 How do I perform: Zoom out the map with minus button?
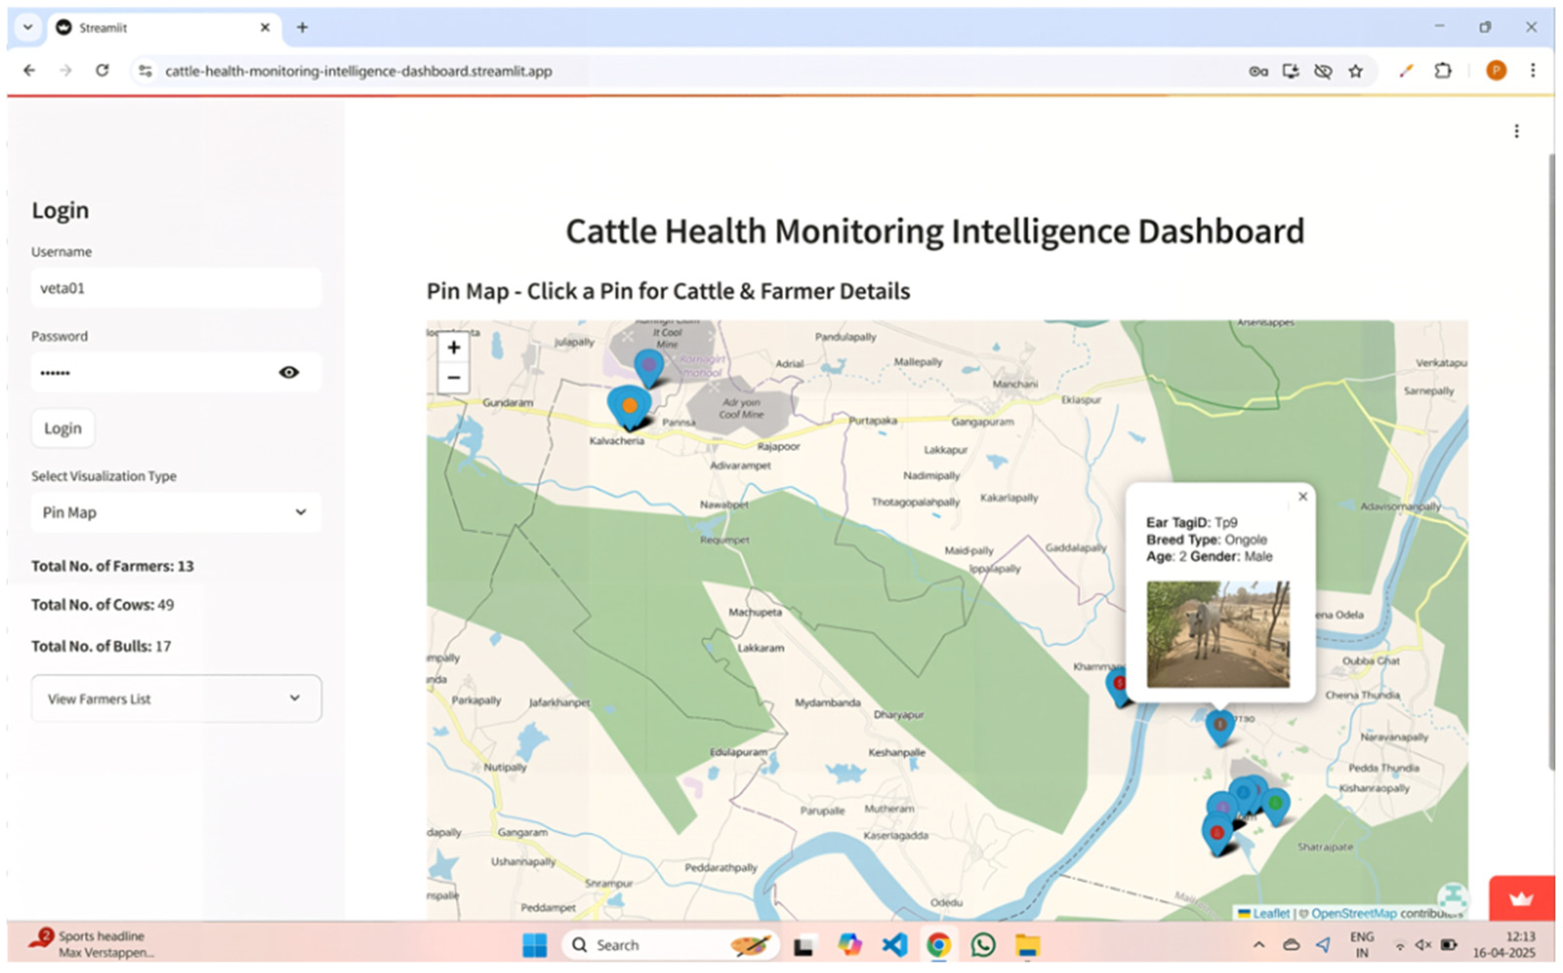click(x=454, y=378)
